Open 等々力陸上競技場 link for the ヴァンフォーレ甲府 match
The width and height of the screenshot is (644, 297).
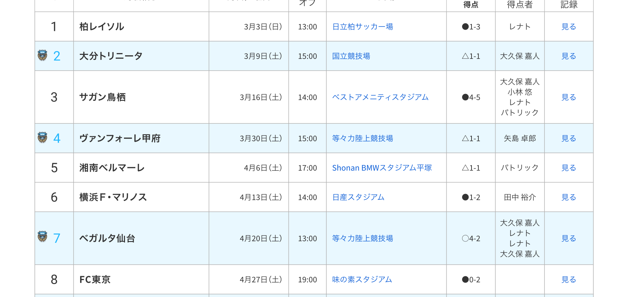pyautogui.click(x=362, y=138)
